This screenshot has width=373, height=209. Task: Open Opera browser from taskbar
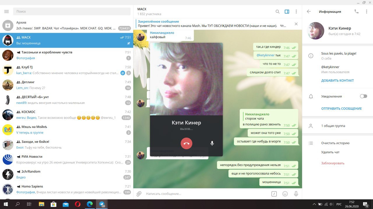point(78,204)
